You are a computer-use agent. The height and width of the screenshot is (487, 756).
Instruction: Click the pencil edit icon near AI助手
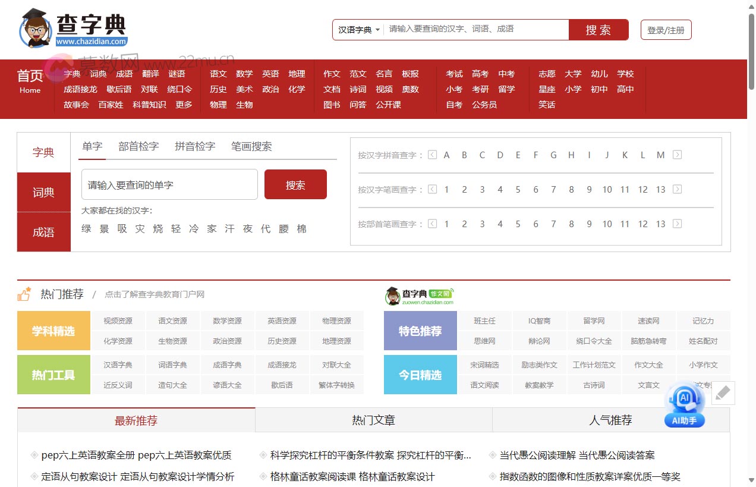pyautogui.click(x=723, y=392)
